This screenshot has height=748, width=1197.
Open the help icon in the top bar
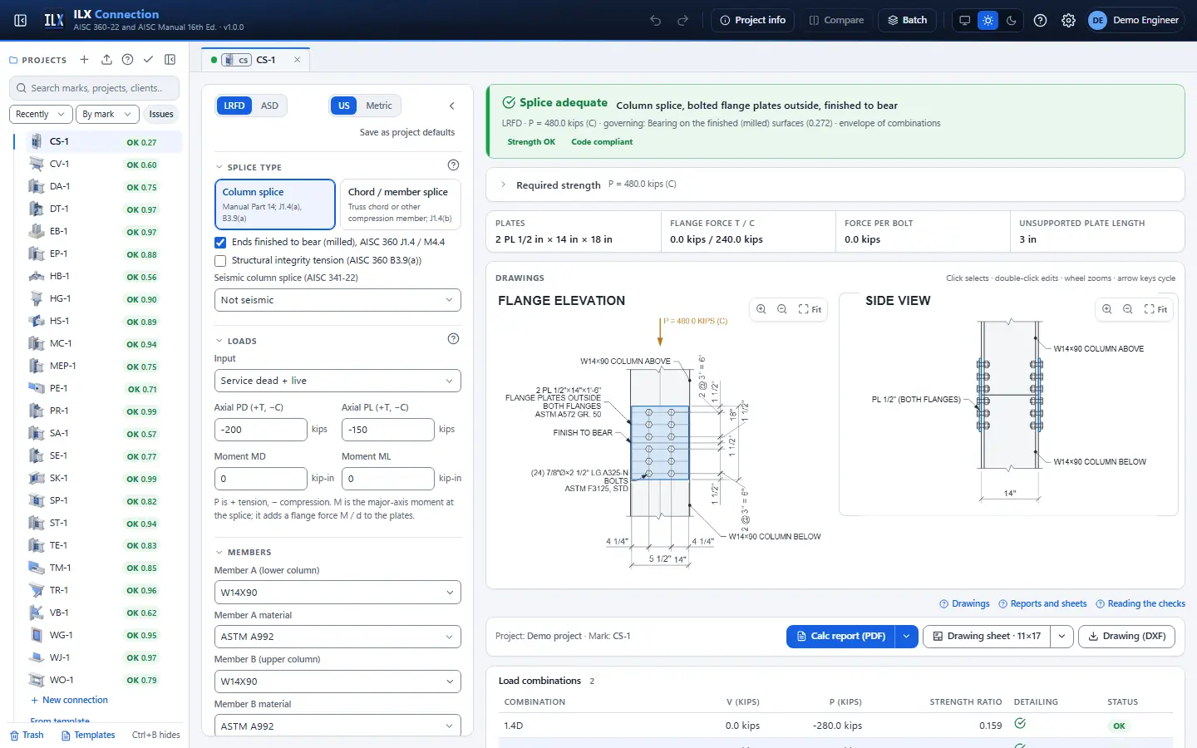pyautogui.click(x=1040, y=20)
